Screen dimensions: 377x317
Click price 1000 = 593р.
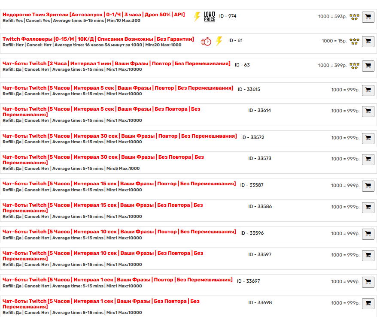pyautogui.click(x=332, y=17)
